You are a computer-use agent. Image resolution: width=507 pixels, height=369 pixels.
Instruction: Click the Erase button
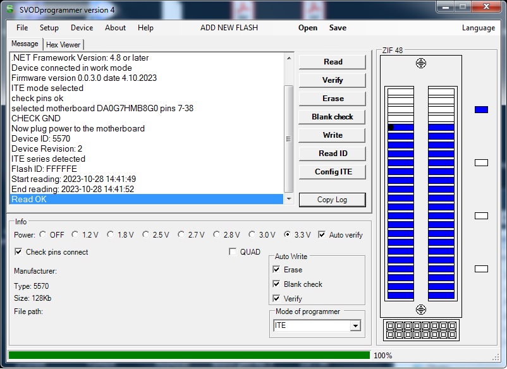point(333,99)
